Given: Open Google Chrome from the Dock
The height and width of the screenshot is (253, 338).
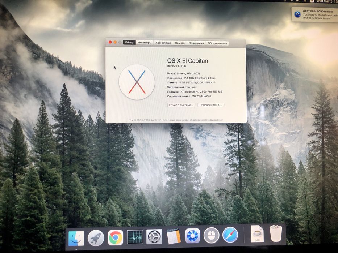Looking at the screenshot, I should point(115,237).
